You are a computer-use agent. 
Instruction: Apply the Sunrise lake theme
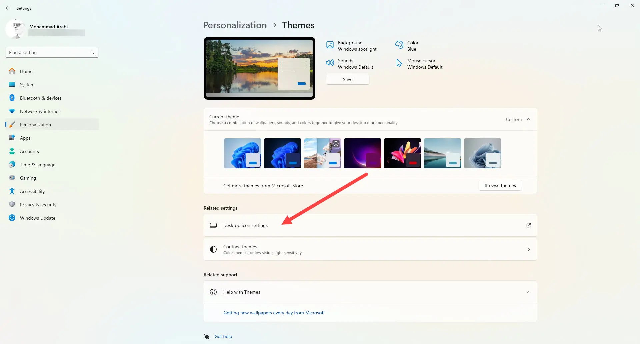[x=443, y=153]
